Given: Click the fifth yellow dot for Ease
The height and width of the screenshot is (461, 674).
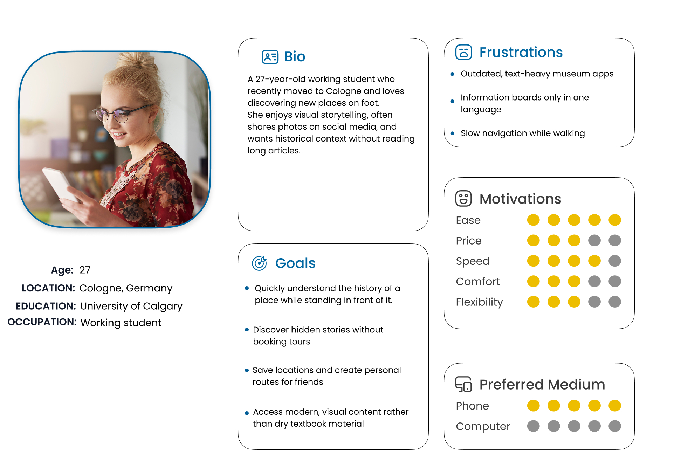Looking at the screenshot, I should (x=615, y=220).
